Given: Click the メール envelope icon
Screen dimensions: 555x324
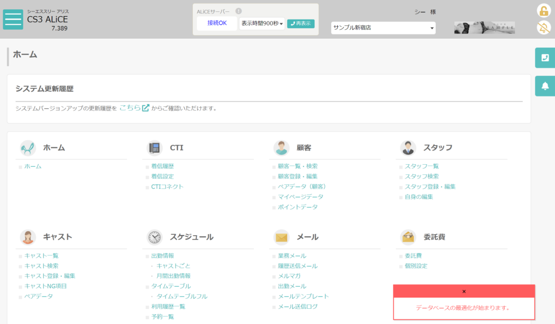Looking at the screenshot, I should (281, 237).
